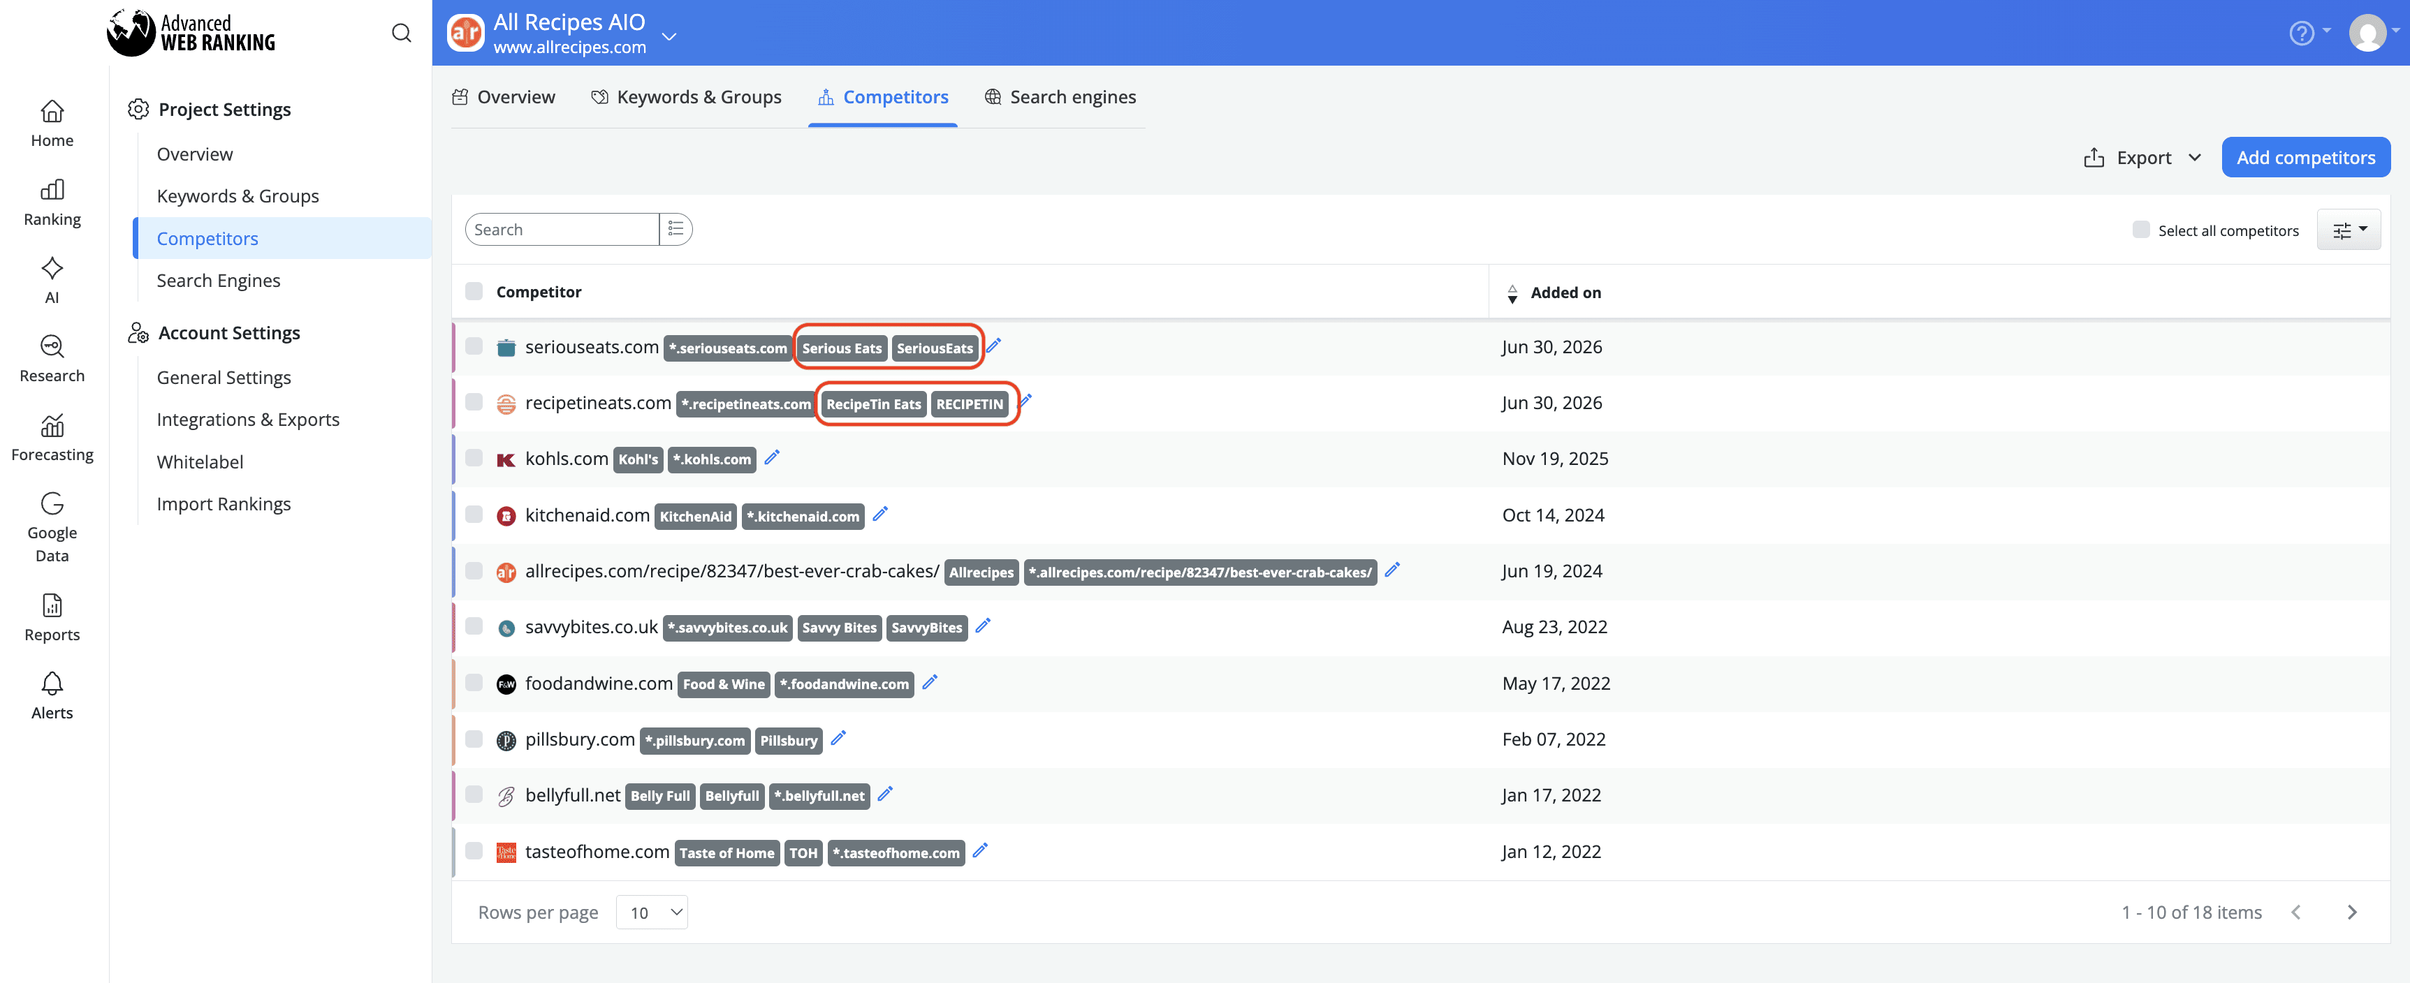2410x983 pixels.
Task: Click the All Recipes project logo
Action: (x=466, y=33)
